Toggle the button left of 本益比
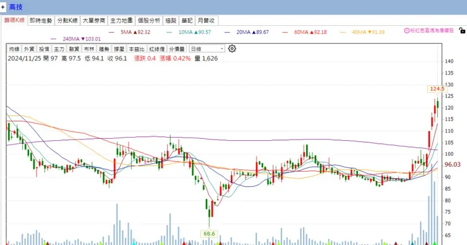This screenshot has width=467, height=245. [x=119, y=49]
